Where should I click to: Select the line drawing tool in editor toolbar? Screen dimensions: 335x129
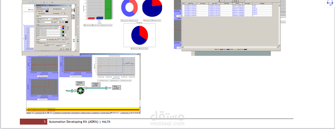[27, 2]
